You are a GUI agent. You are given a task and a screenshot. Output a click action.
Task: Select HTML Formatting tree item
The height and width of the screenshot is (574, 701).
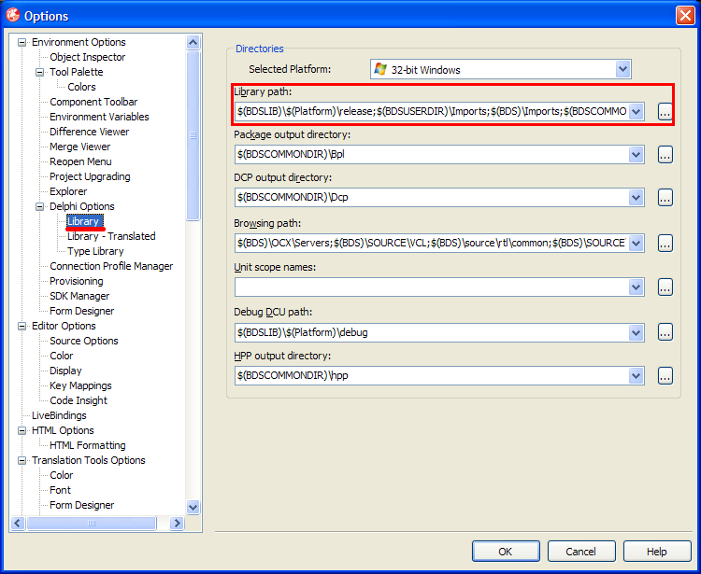click(88, 445)
